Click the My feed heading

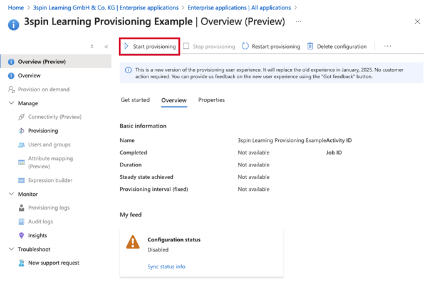130,215
